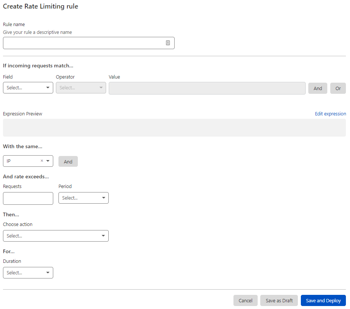Open the Period dropdown under rate exceeds
The image size is (350, 309).
[x=83, y=198]
